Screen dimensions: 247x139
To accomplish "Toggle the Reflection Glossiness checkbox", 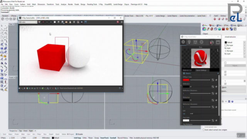I will click(x=217, y=93).
